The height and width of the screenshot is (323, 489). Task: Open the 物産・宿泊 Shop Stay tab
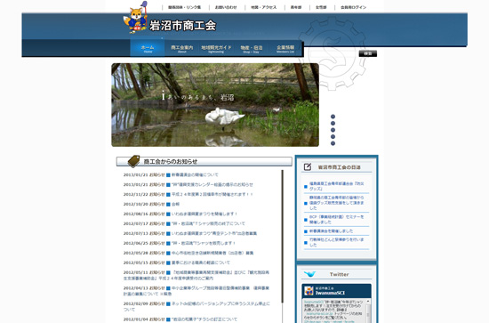(x=252, y=49)
